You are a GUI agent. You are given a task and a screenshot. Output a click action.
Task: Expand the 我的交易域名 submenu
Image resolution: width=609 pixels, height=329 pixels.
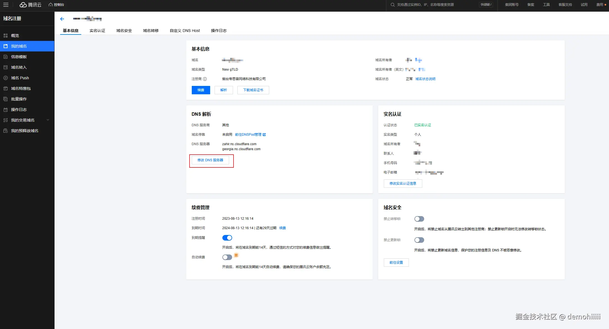(48, 120)
